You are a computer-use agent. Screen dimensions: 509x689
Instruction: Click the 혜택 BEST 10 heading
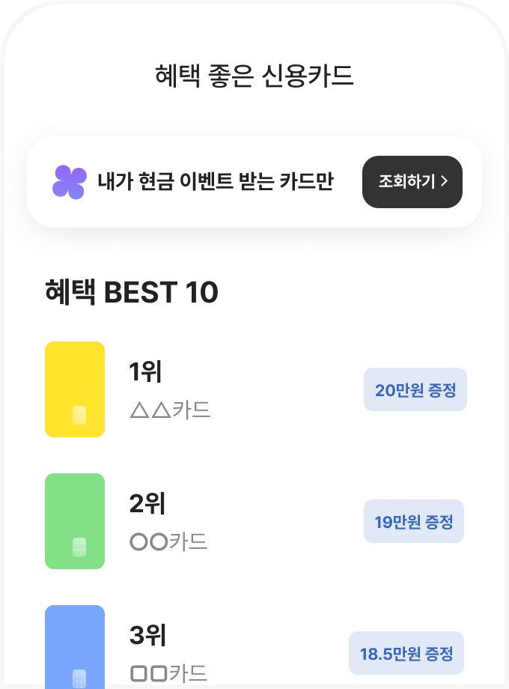point(132,292)
